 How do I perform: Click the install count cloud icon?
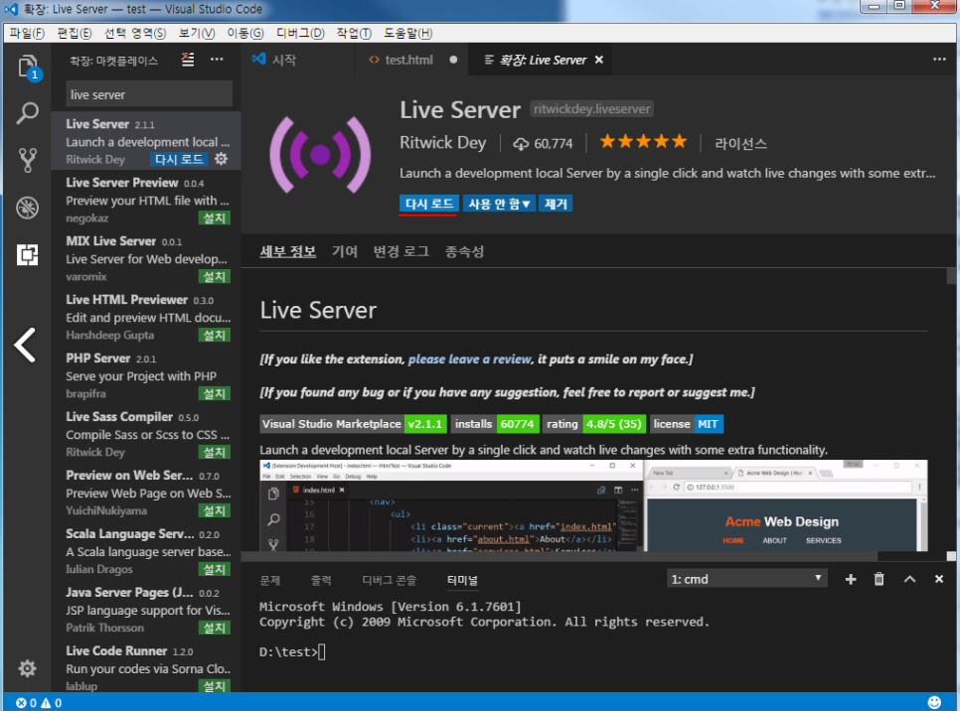[x=521, y=144]
